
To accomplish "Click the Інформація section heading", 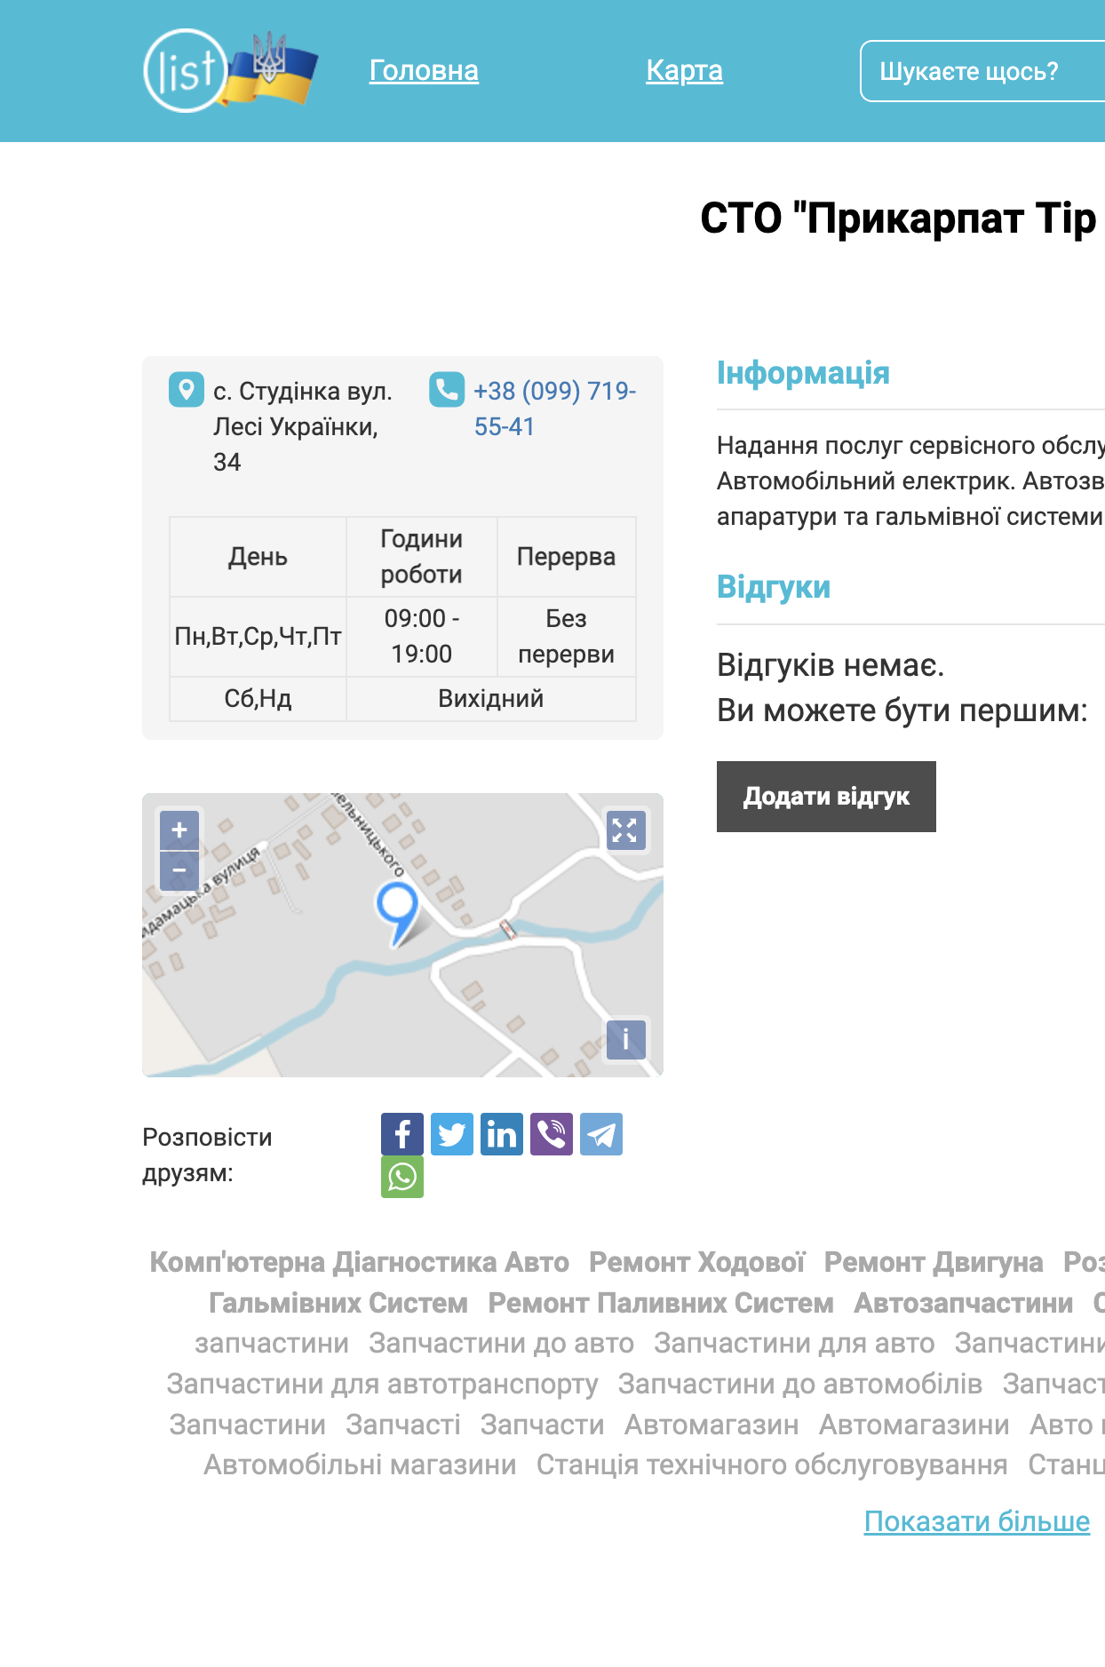I will pyautogui.click(x=803, y=373).
